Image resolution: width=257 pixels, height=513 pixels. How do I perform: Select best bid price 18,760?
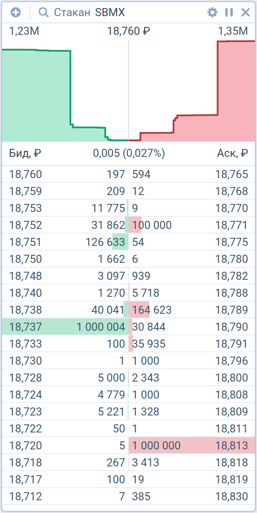(x=25, y=174)
